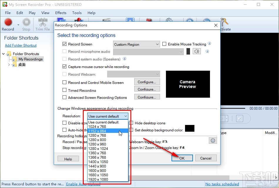The height and width of the screenshot is (188, 279).
Task: Expand the 桌面 folder tree node
Action: [x=9, y=65]
